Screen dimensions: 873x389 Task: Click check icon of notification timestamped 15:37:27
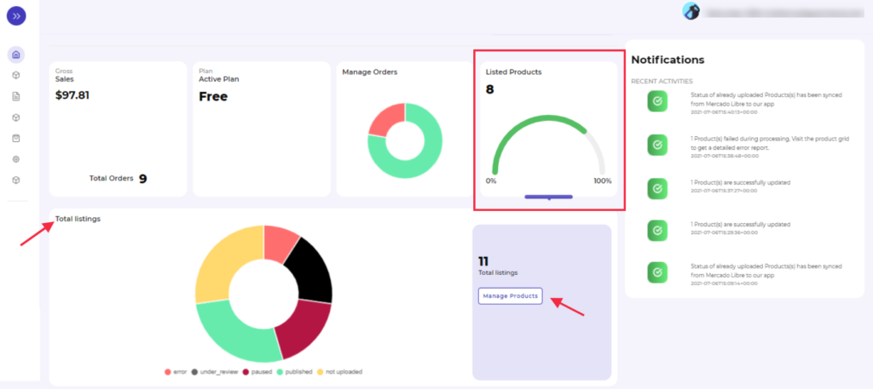tap(657, 188)
